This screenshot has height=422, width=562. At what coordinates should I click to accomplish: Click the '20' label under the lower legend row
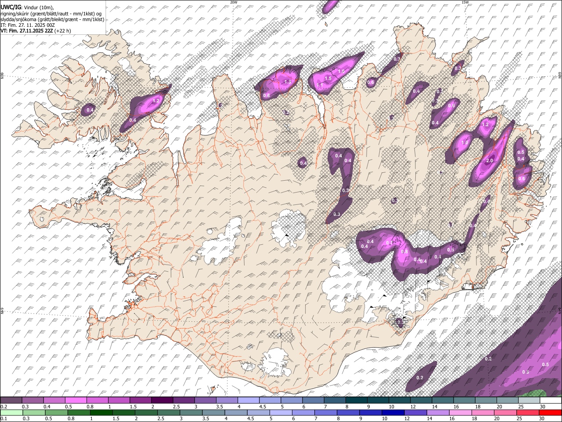click(497, 418)
